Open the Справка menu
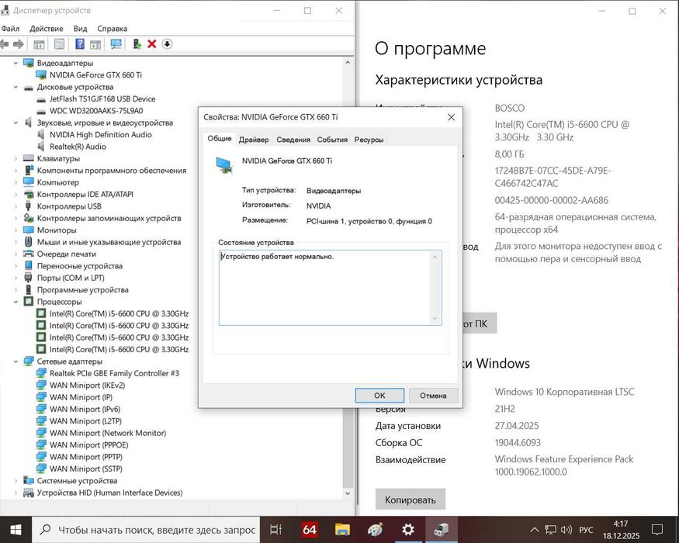Viewport: 679px width, 543px height. [113, 29]
